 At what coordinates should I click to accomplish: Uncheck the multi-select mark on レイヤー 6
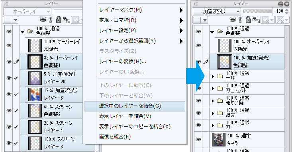(x=16, y=94)
